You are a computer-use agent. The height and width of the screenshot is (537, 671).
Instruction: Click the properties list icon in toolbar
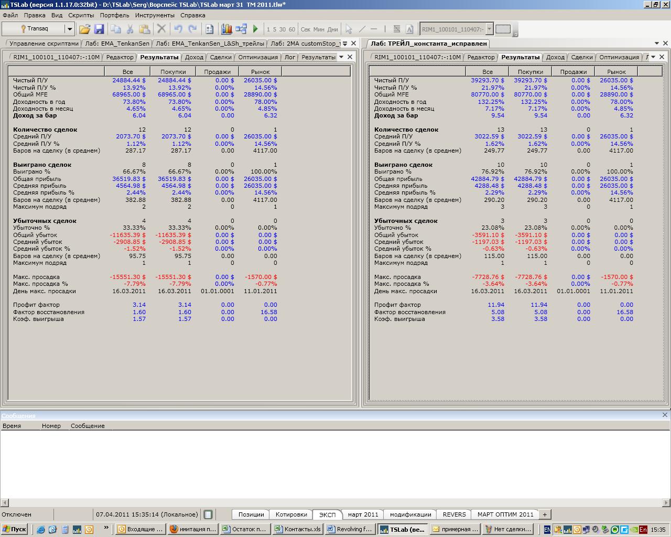tap(209, 29)
